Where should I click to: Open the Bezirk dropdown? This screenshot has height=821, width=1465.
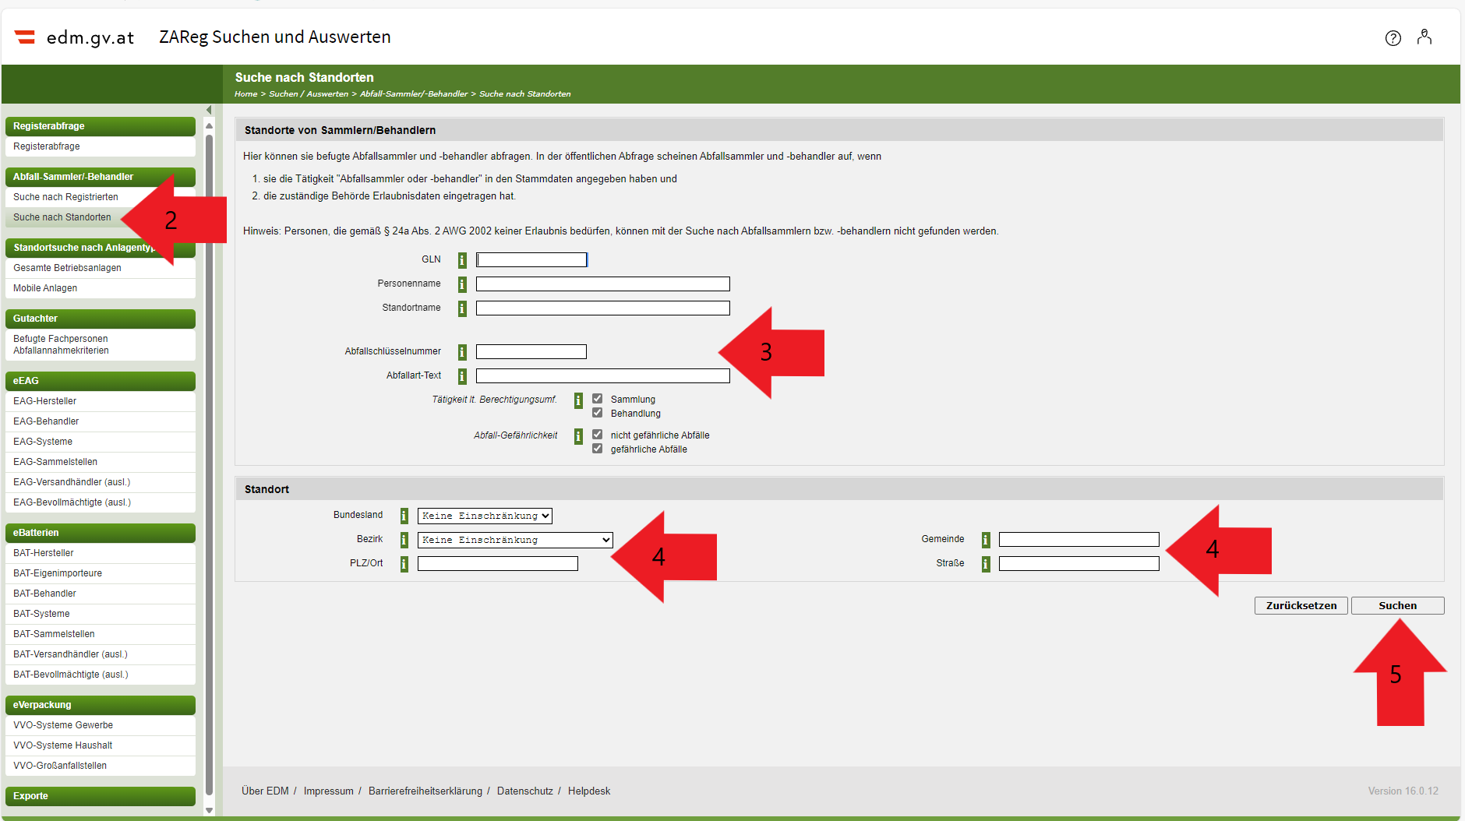click(515, 540)
